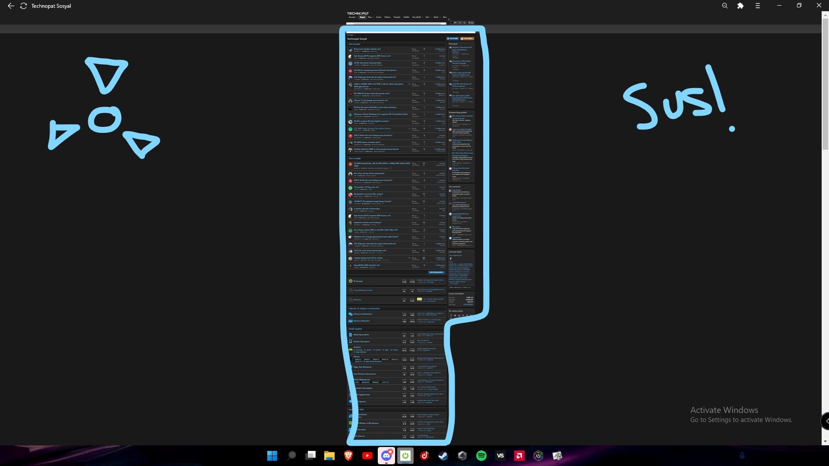
Task: Switch to Discord in the taskbar
Action: 386,456
